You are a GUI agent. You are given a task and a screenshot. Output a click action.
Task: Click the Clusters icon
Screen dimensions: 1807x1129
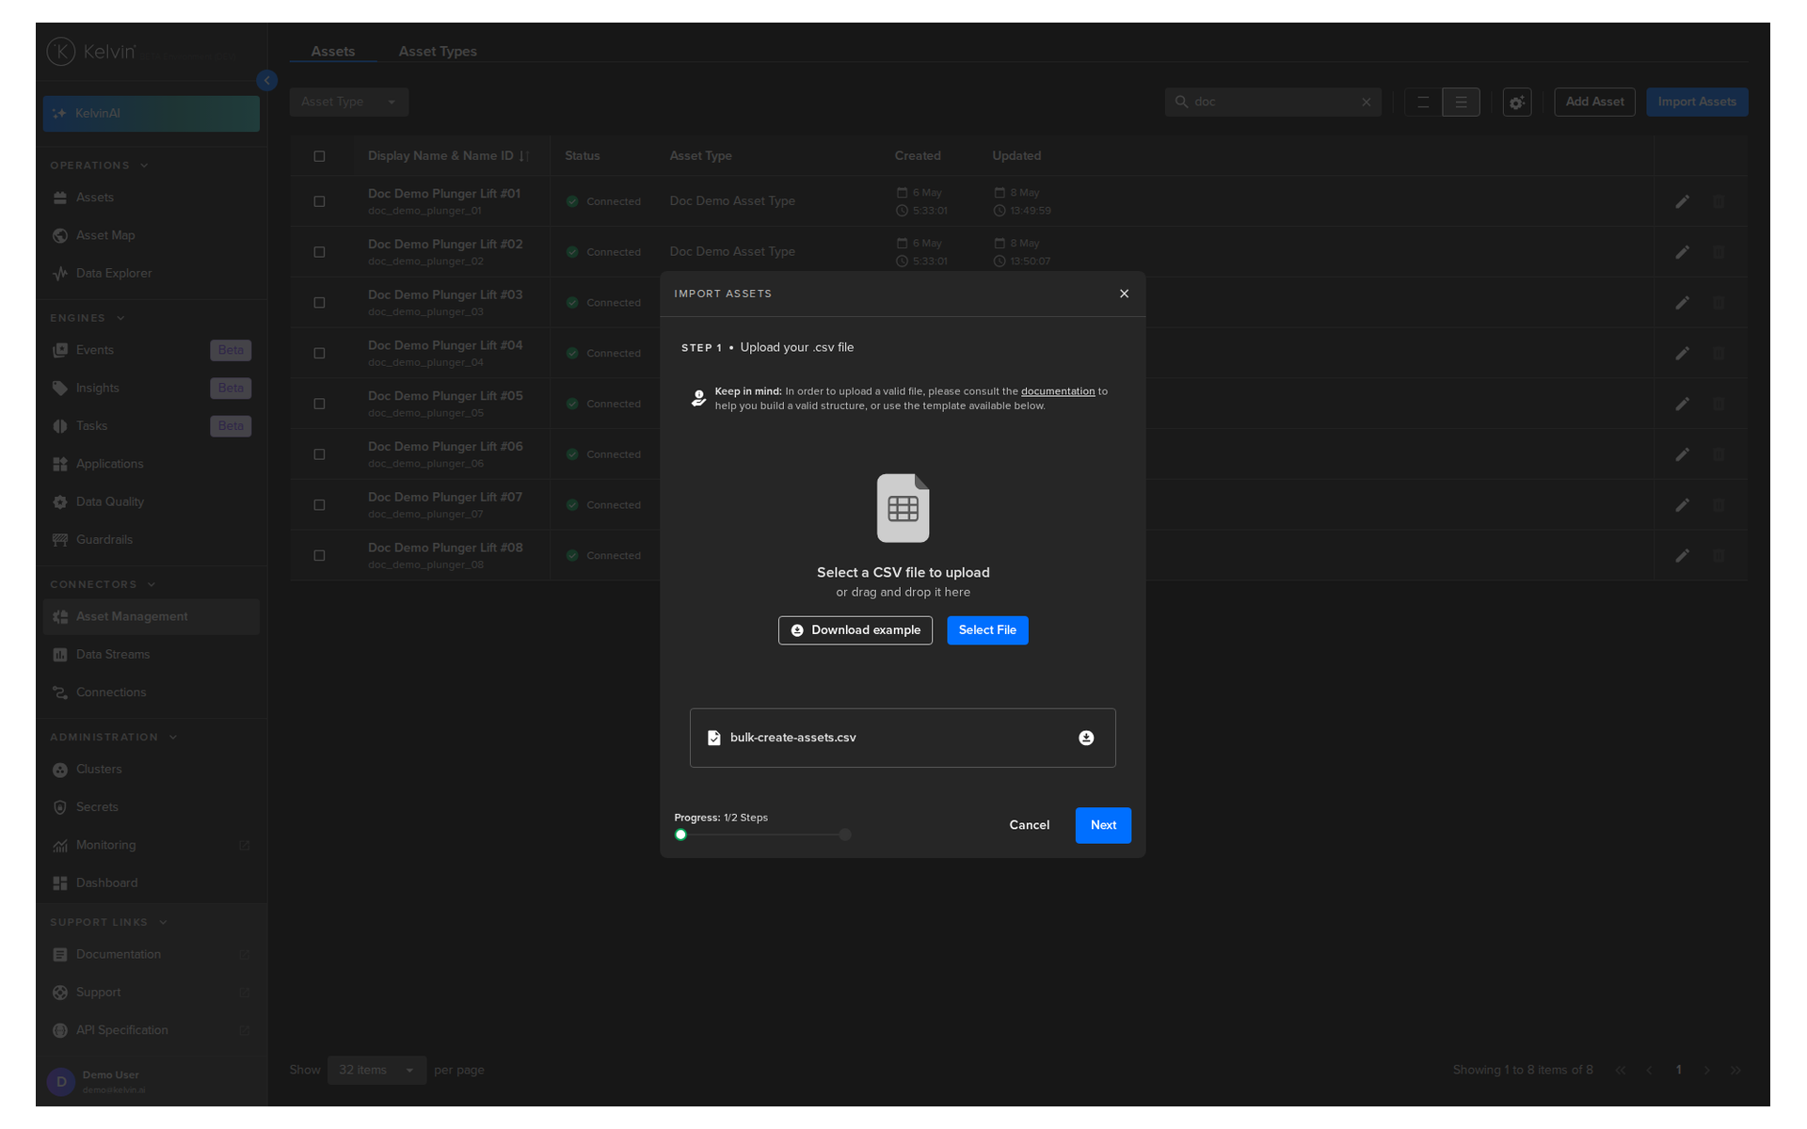click(60, 770)
